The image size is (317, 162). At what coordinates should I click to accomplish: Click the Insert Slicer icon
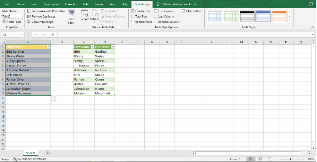click(x=71, y=13)
